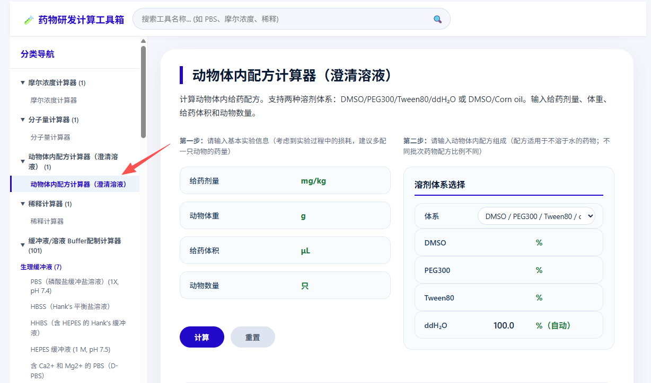This screenshot has height=383, width=651.
Task: Click the PEG300 percentage input
Action: click(509, 270)
